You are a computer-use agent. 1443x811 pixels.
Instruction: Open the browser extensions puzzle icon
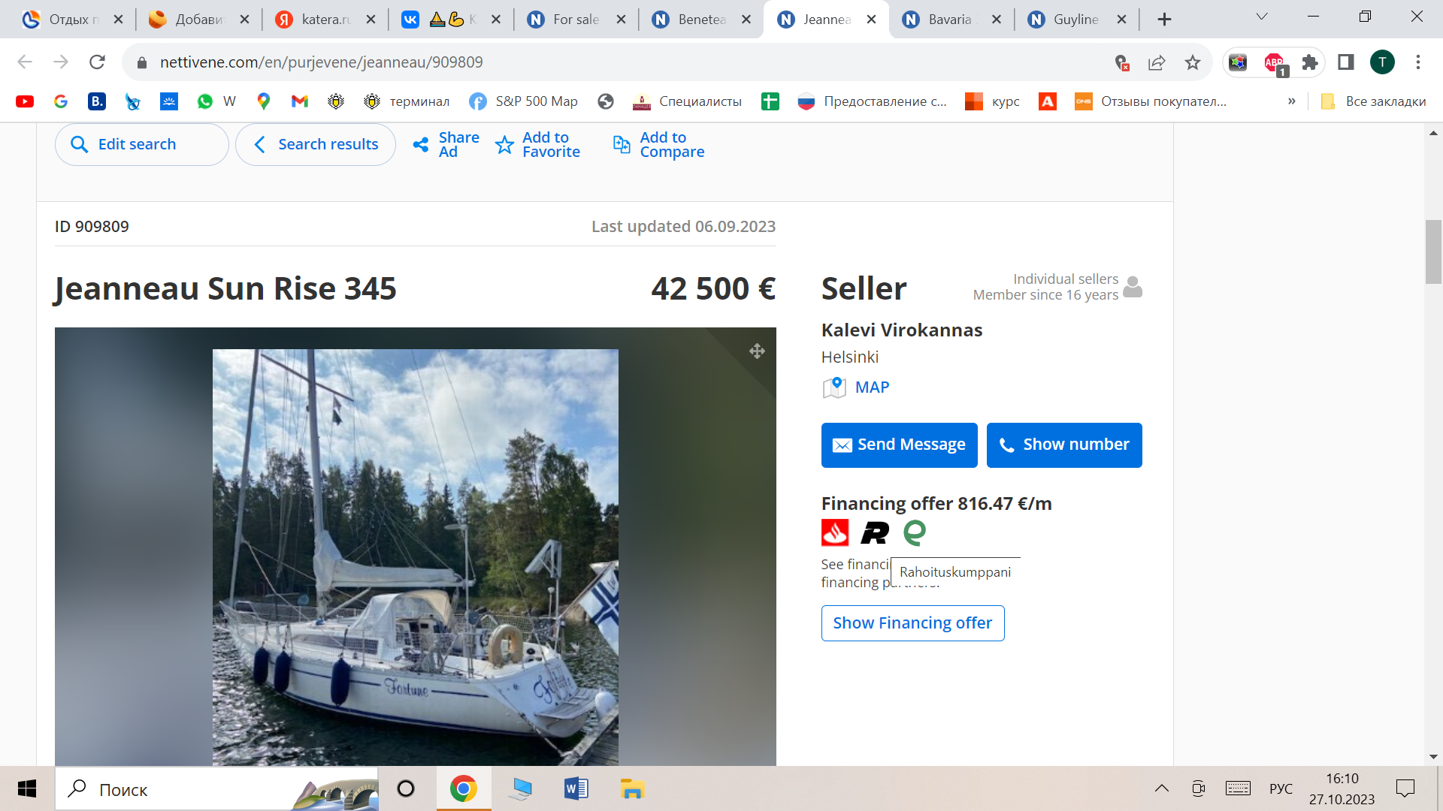1310,62
